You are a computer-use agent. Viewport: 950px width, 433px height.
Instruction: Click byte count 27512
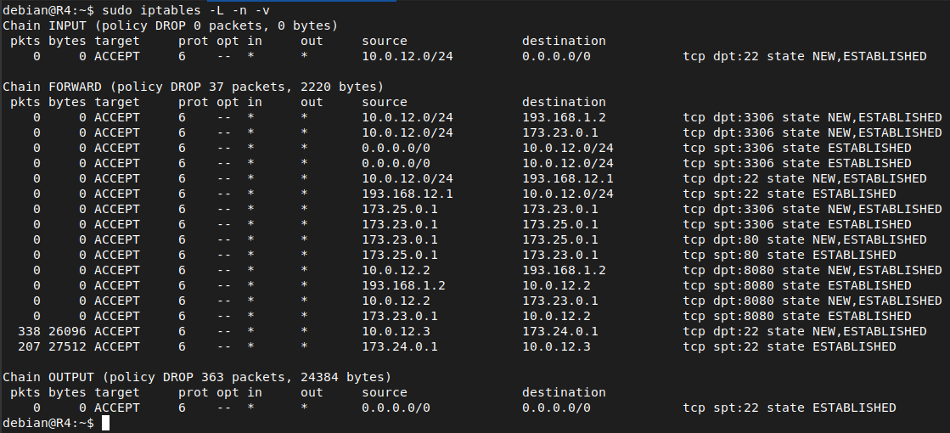tap(67, 346)
